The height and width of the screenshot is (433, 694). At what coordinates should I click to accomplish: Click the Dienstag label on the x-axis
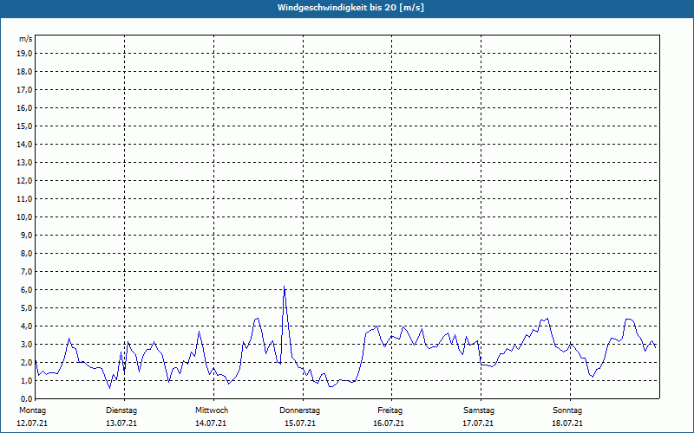point(121,410)
